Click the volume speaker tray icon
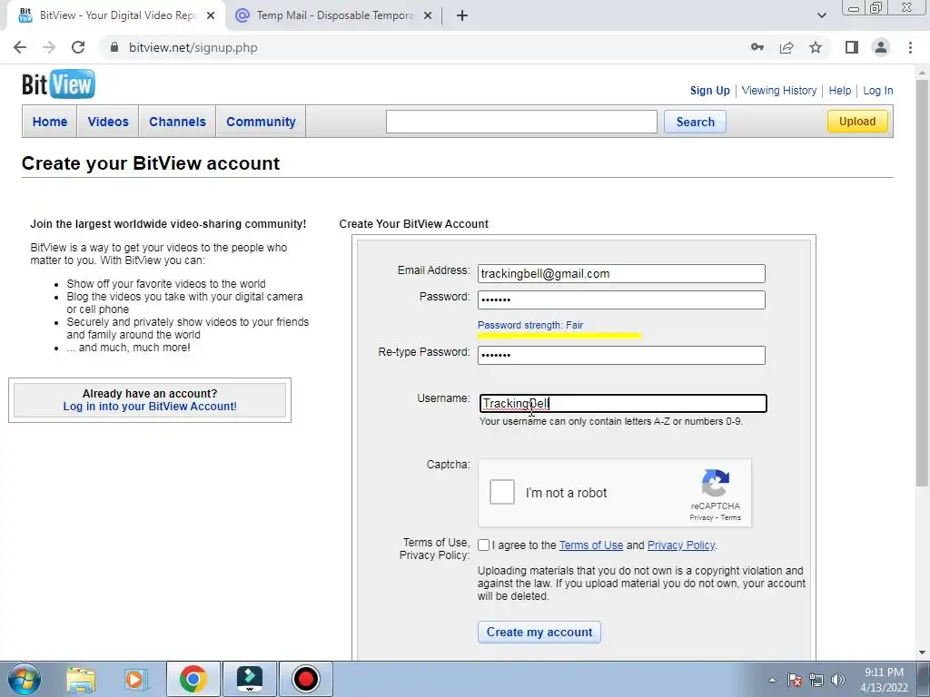This screenshot has height=697, width=930. pyautogui.click(x=838, y=680)
